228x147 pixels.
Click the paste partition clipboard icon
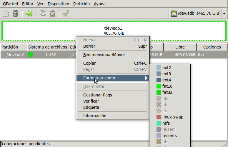click(x=53, y=13)
